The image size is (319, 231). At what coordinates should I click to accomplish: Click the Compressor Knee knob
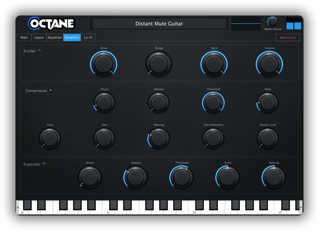pos(50,138)
